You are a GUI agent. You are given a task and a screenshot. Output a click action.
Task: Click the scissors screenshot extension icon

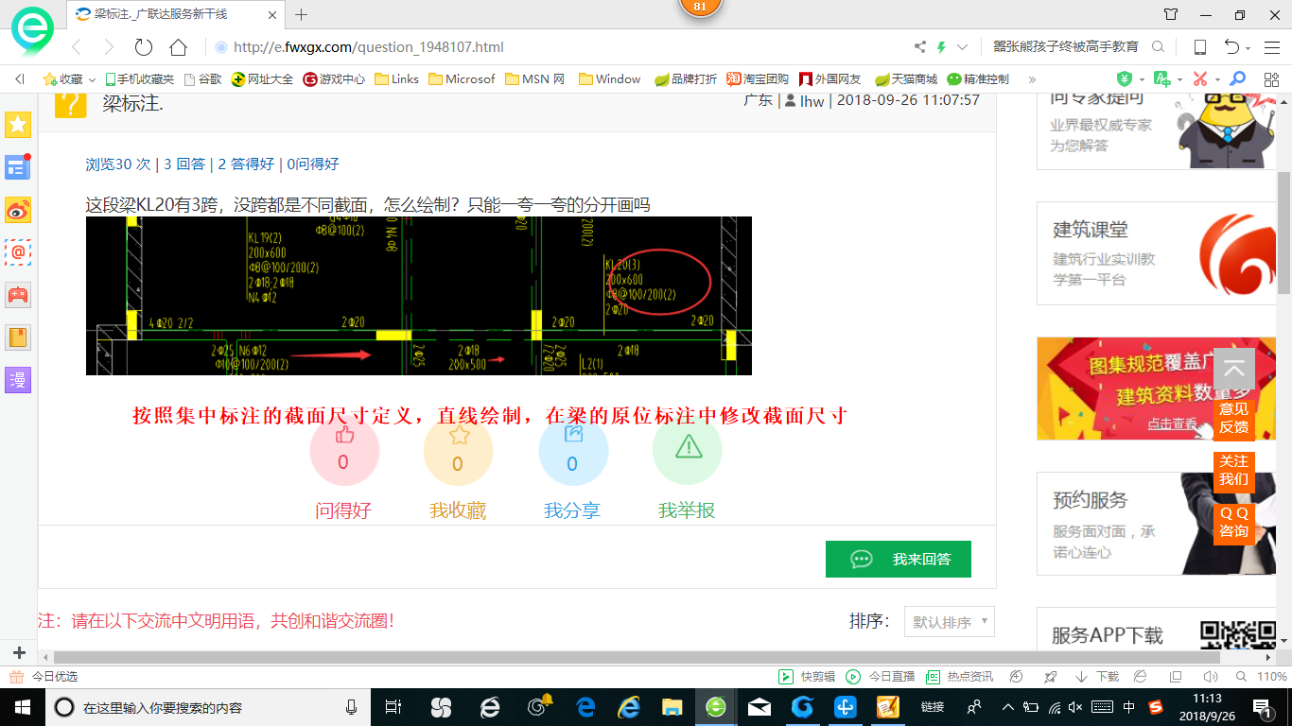tap(1200, 79)
